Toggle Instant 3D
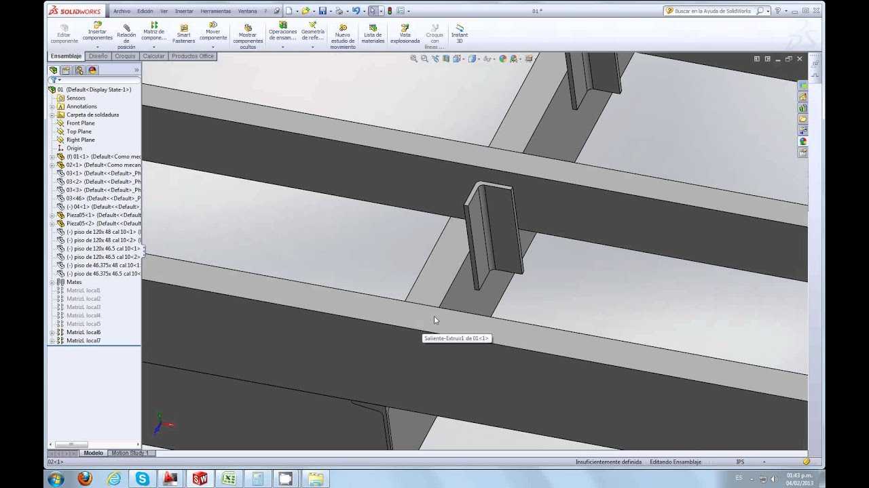 pyautogui.click(x=460, y=34)
